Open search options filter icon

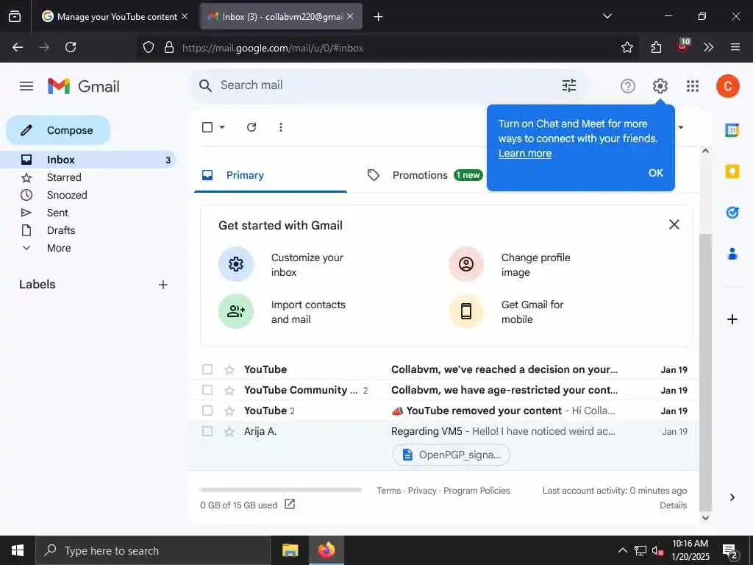569,85
